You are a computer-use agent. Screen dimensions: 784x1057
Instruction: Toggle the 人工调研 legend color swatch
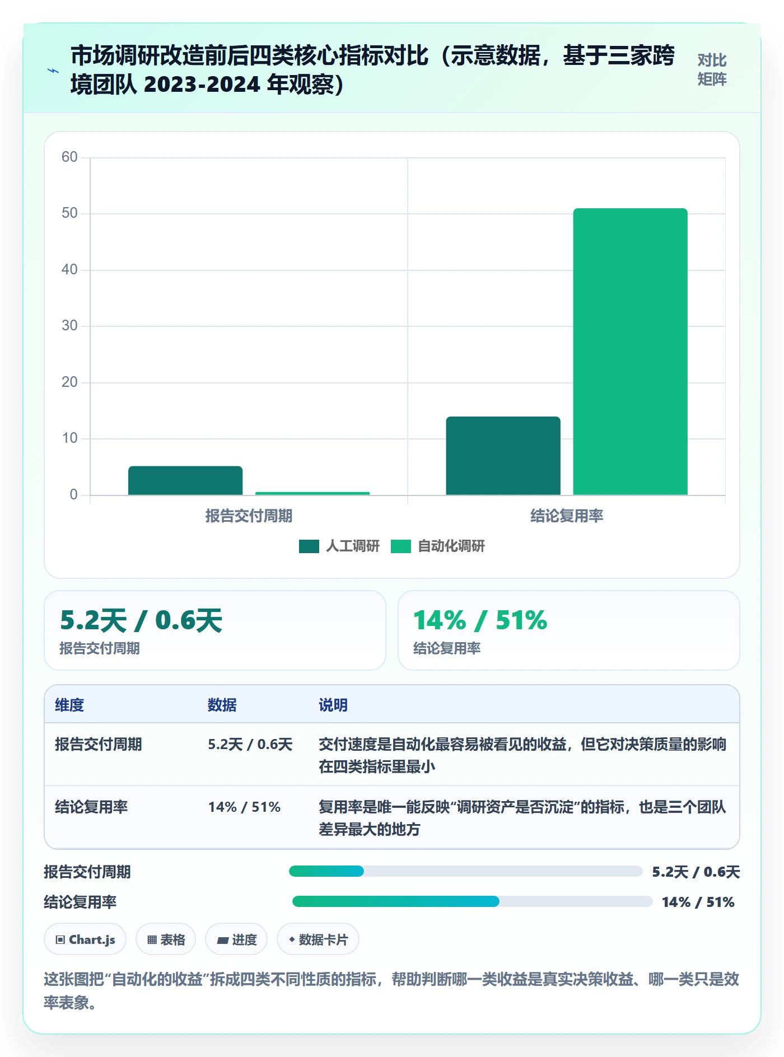pyautogui.click(x=309, y=546)
